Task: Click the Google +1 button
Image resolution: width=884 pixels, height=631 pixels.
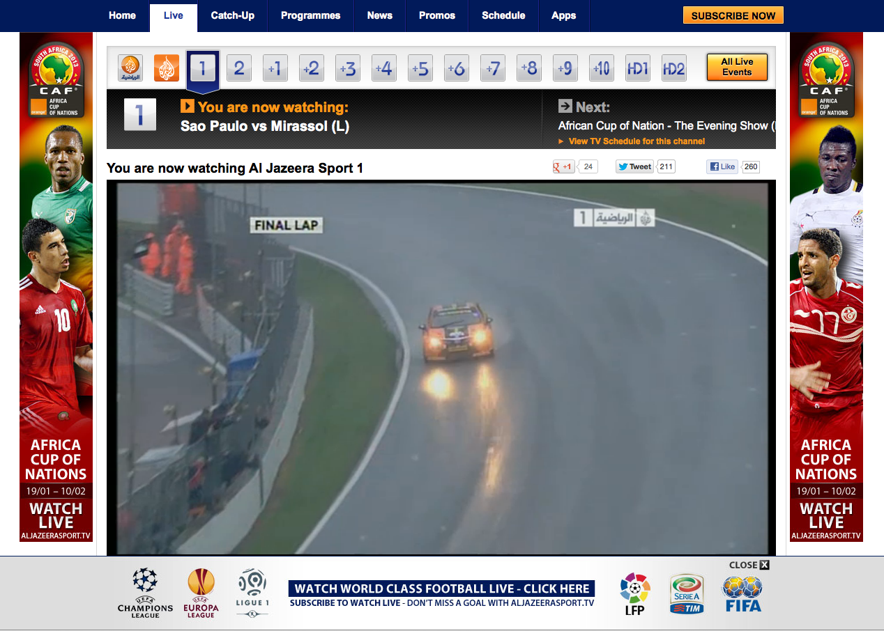Action: coord(564,166)
